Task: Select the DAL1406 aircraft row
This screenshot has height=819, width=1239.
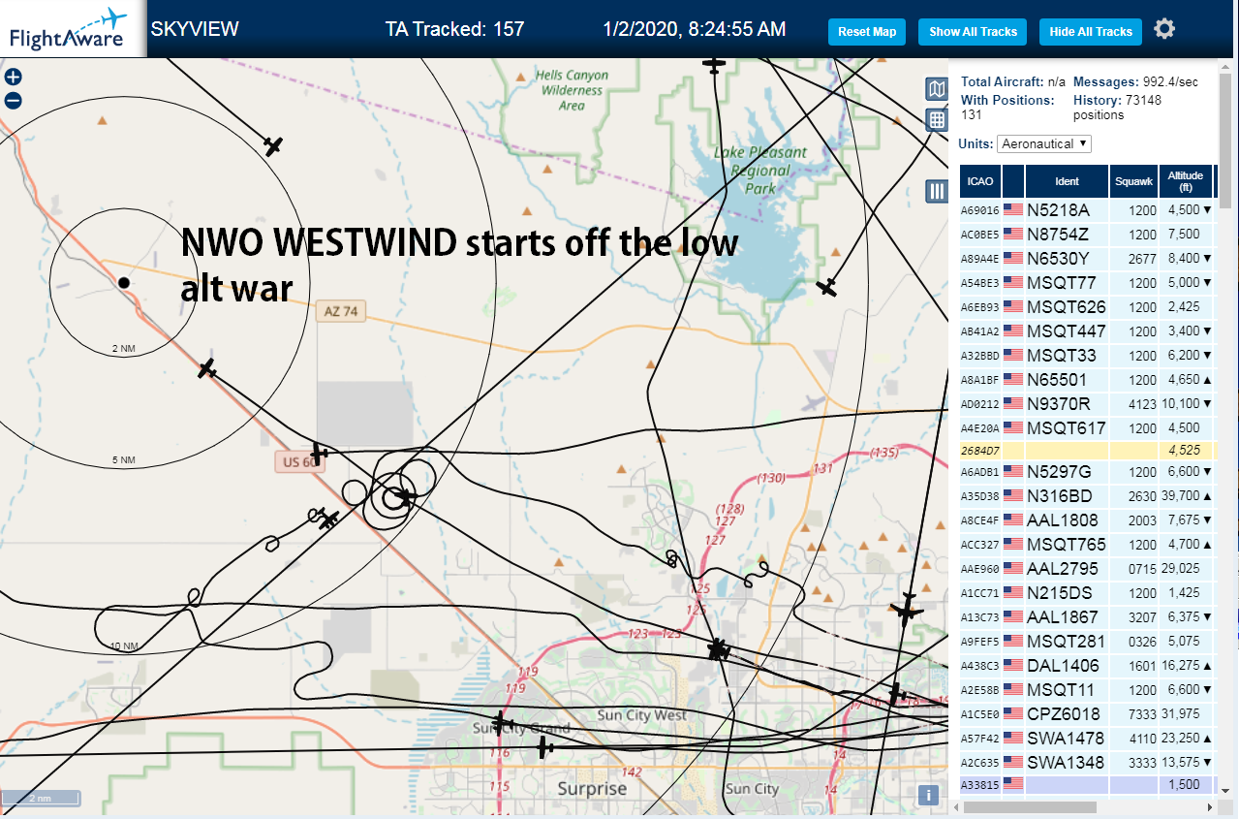Action: pos(1088,665)
